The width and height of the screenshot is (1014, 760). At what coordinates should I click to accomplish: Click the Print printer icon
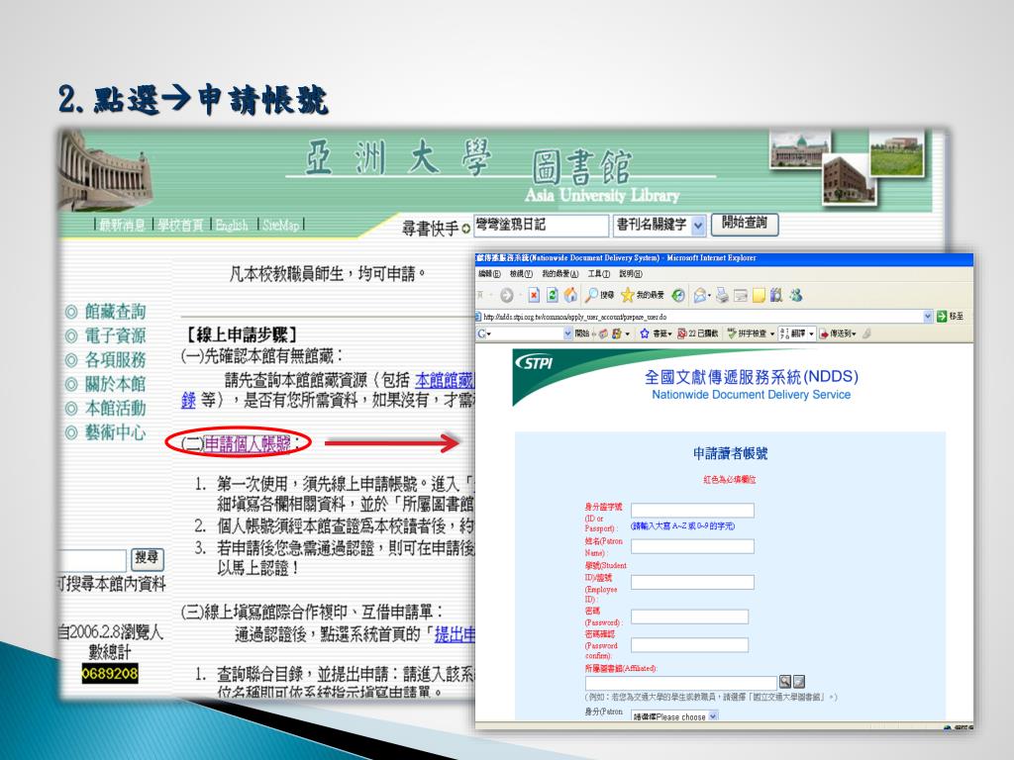point(722,295)
